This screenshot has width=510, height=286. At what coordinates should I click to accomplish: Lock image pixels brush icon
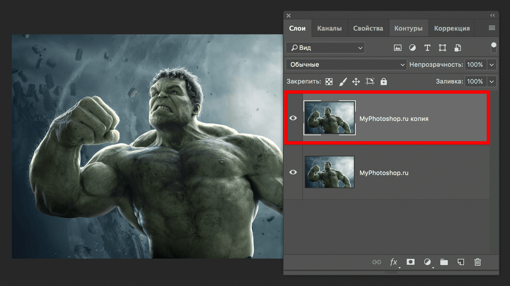coord(343,82)
